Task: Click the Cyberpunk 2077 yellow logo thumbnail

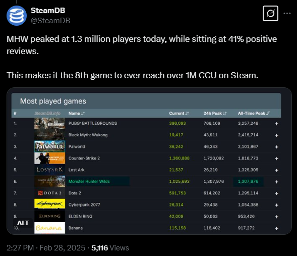Action: (x=49, y=204)
